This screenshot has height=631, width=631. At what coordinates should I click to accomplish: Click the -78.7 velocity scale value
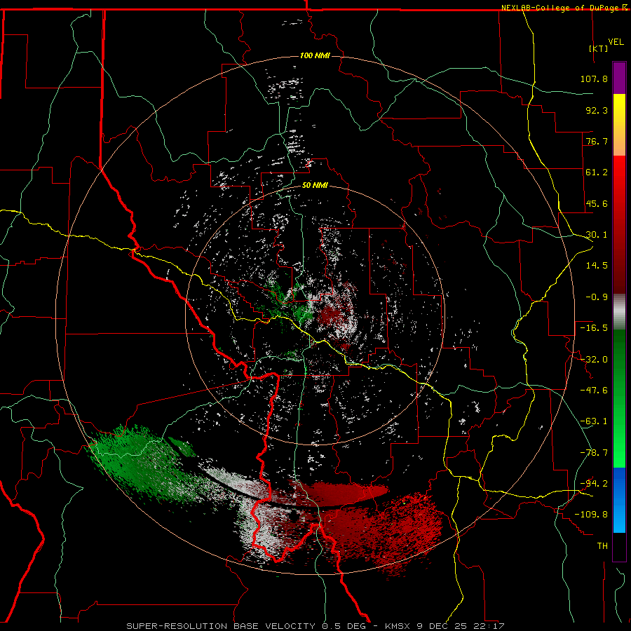point(594,453)
